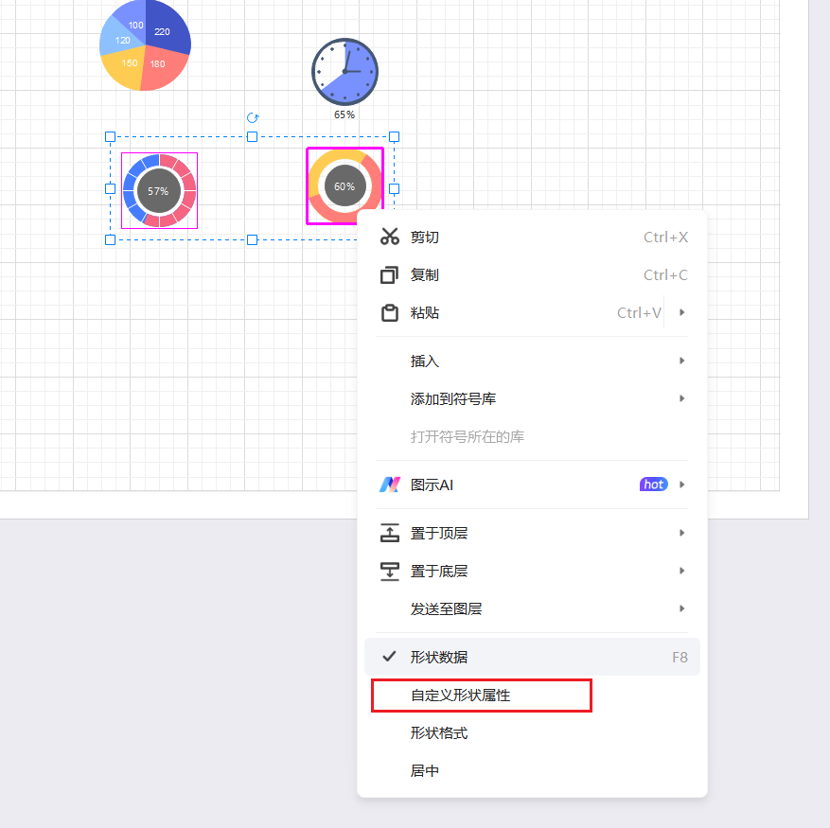Click the 图示AI logo icon

point(390,484)
